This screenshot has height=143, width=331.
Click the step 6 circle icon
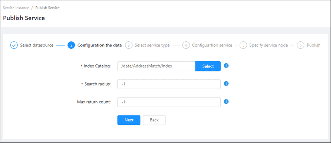click(300, 45)
